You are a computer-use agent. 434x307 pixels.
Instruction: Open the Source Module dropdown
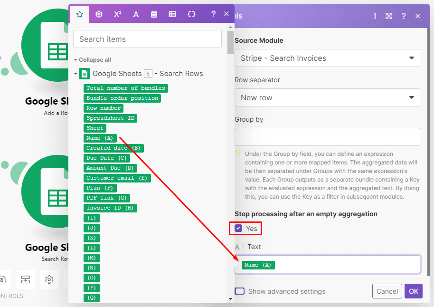tap(327, 58)
